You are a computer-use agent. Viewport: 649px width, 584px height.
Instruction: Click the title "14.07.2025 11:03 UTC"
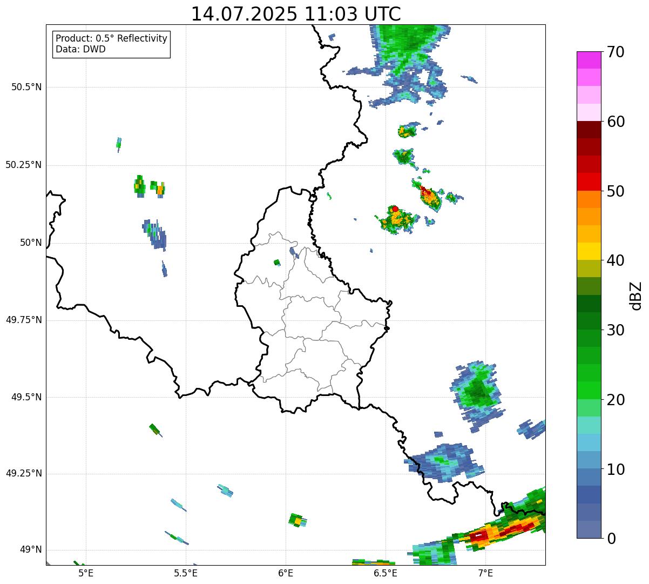(296, 14)
